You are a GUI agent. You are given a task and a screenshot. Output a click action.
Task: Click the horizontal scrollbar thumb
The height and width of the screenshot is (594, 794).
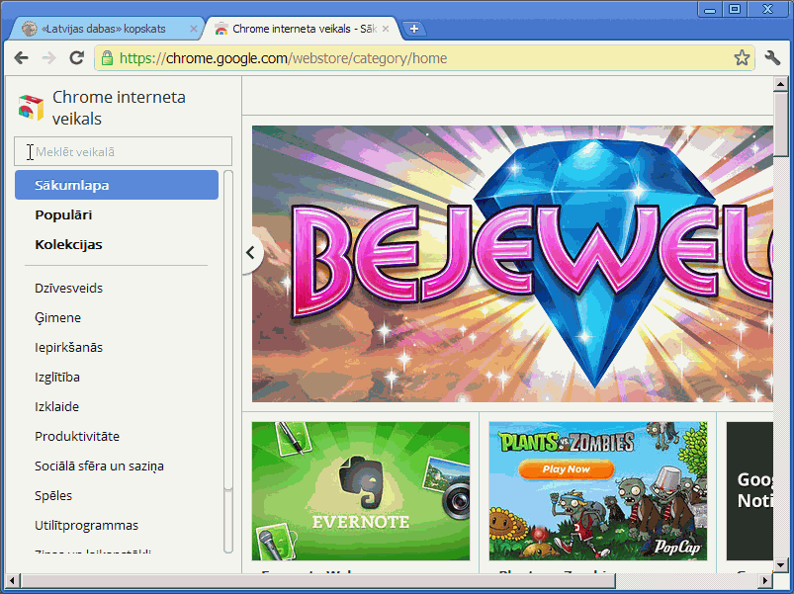[x=318, y=581]
